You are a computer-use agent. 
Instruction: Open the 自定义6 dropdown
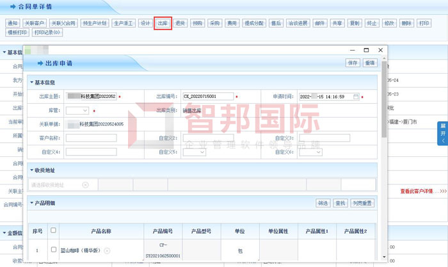tap(311, 152)
